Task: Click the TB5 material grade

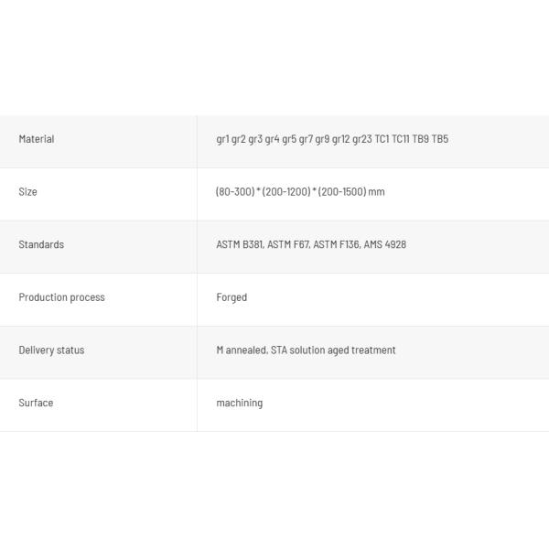Action: pyautogui.click(x=440, y=139)
